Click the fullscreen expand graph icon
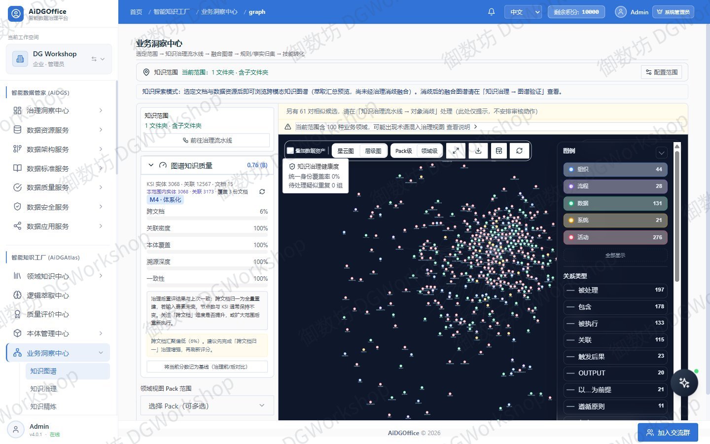This screenshot has height=444, width=710. [456, 151]
